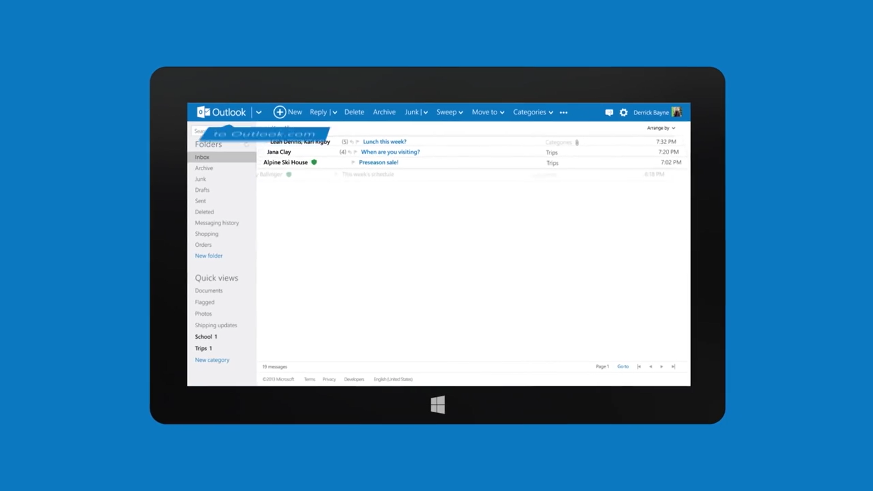
Task: Open the settings gear icon
Action: tap(624, 113)
